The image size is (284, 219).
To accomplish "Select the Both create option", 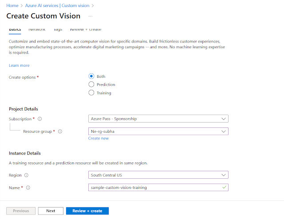I will coord(91,76).
